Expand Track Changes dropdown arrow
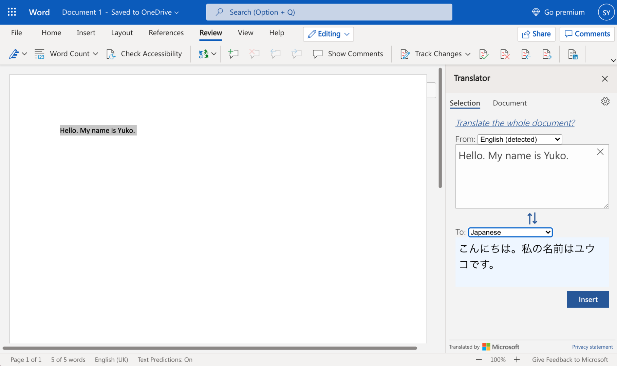The height and width of the screenshot is (366, 617). tap(468, 54)
